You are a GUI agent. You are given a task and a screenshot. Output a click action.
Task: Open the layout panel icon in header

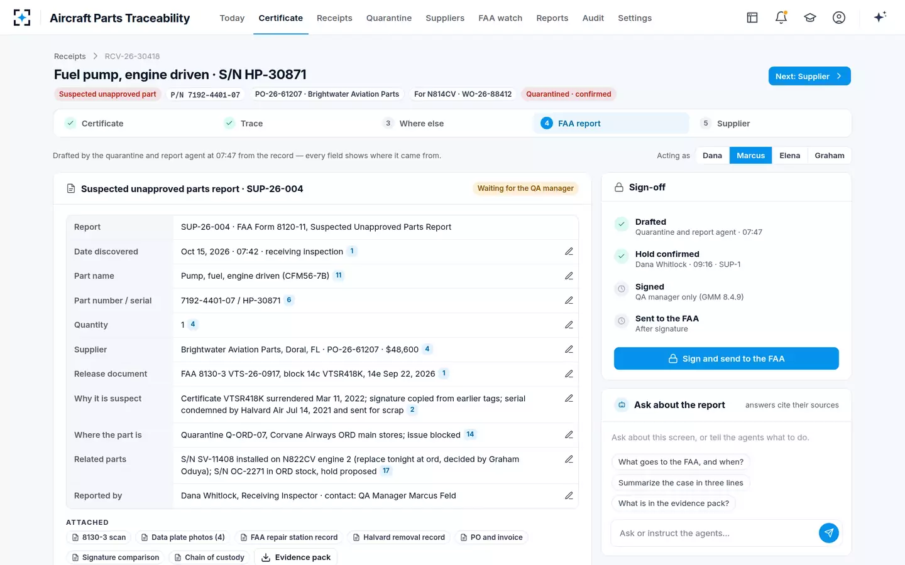point(752,18)
